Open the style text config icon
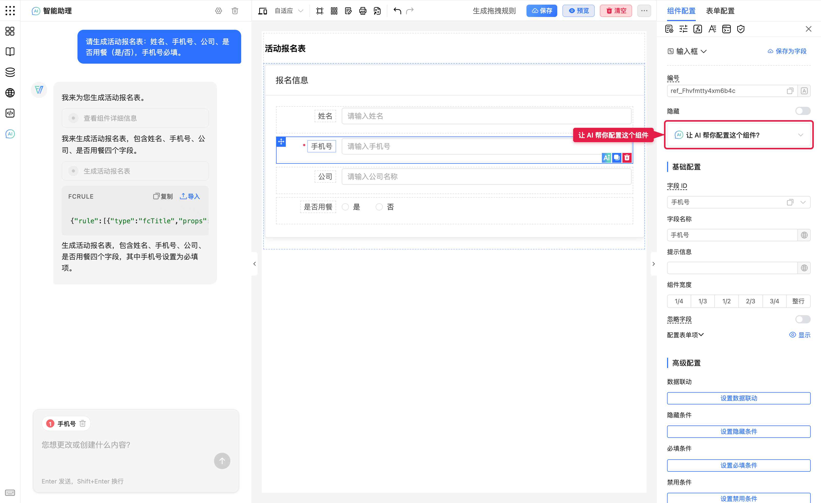The height and width of the screenshot is (503, 821). pyautogui.click(x=712, y=29)
